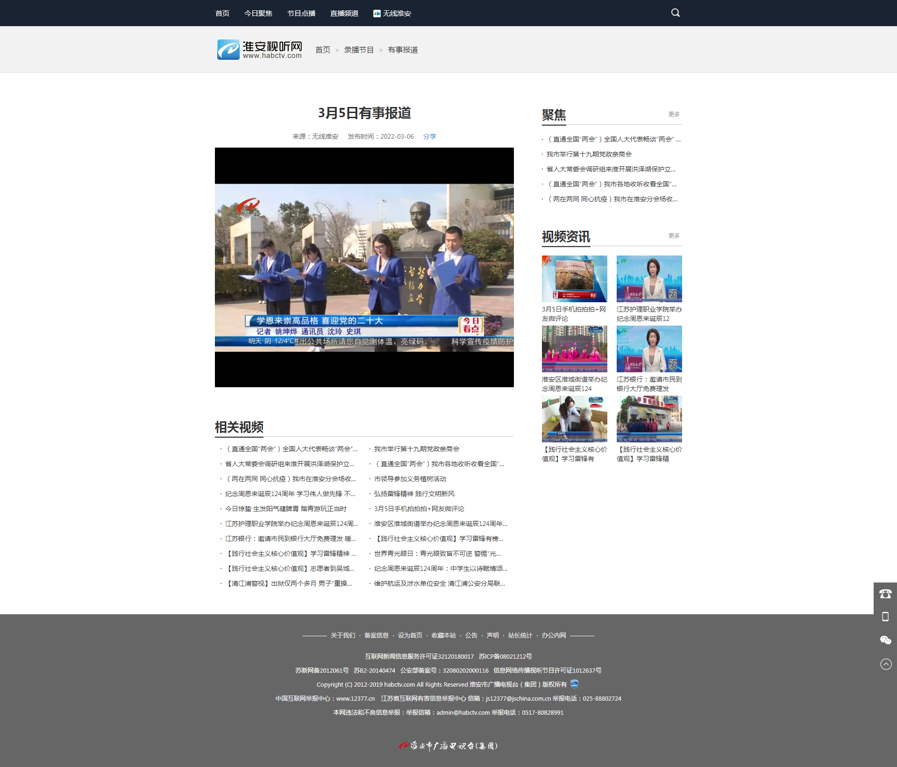The width and height of the screenshot is (897, 767).
Task: Play the 3月5日有事报道 video
Action: click(364, 267)
